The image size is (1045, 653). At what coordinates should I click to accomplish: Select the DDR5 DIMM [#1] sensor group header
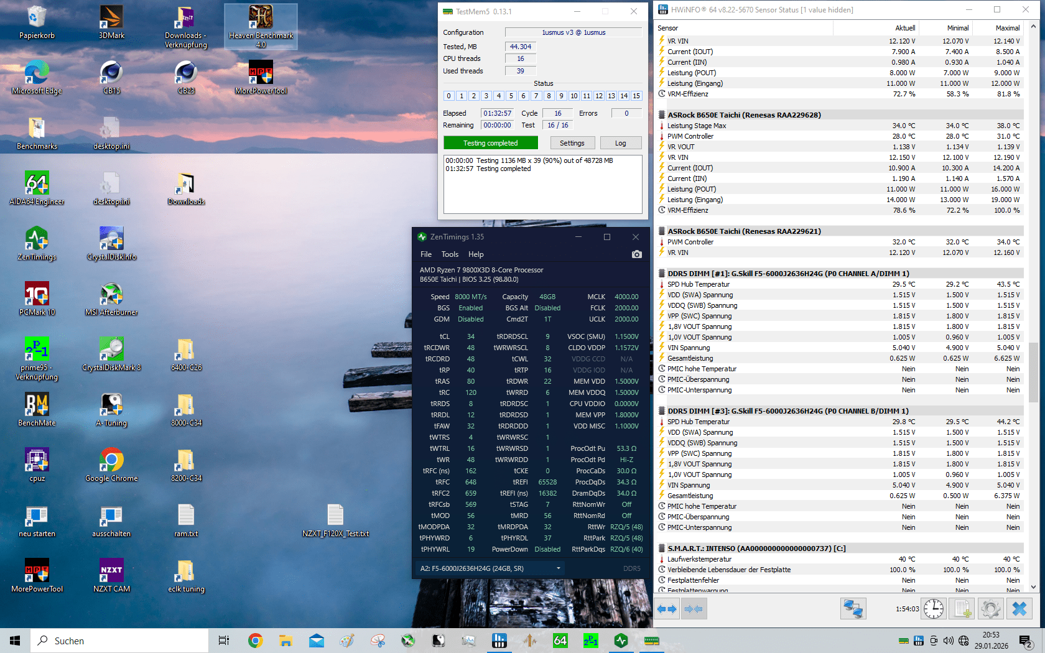(840, 274)
